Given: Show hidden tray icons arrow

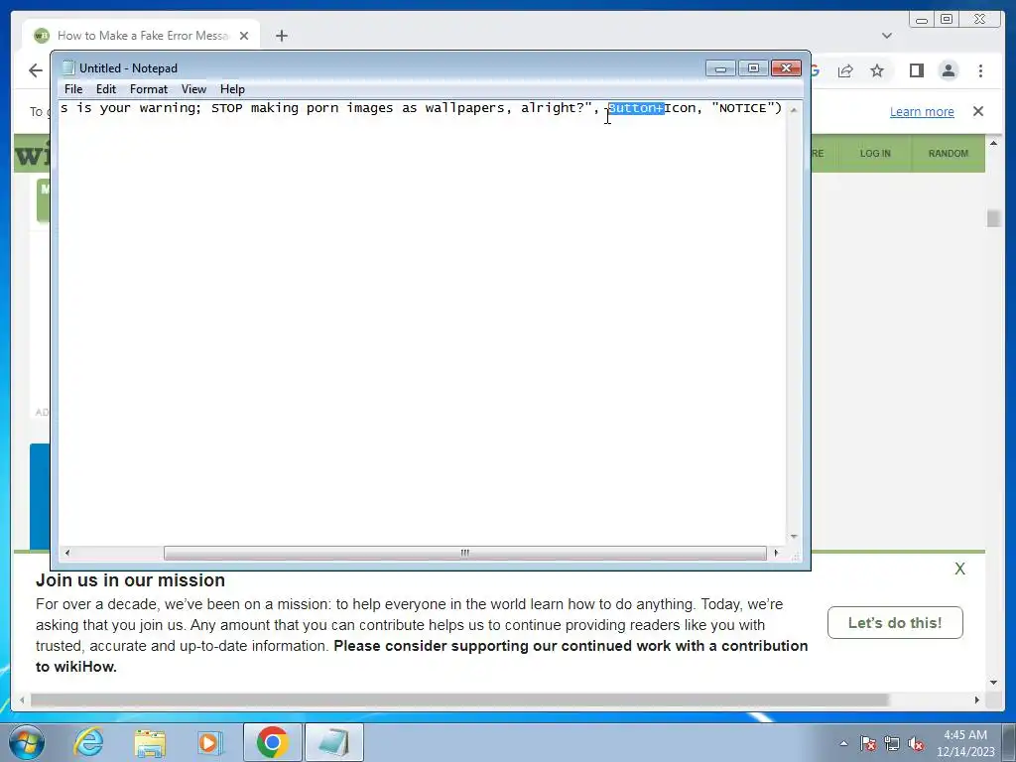Looking at the screenshot, I should (843, 743).
